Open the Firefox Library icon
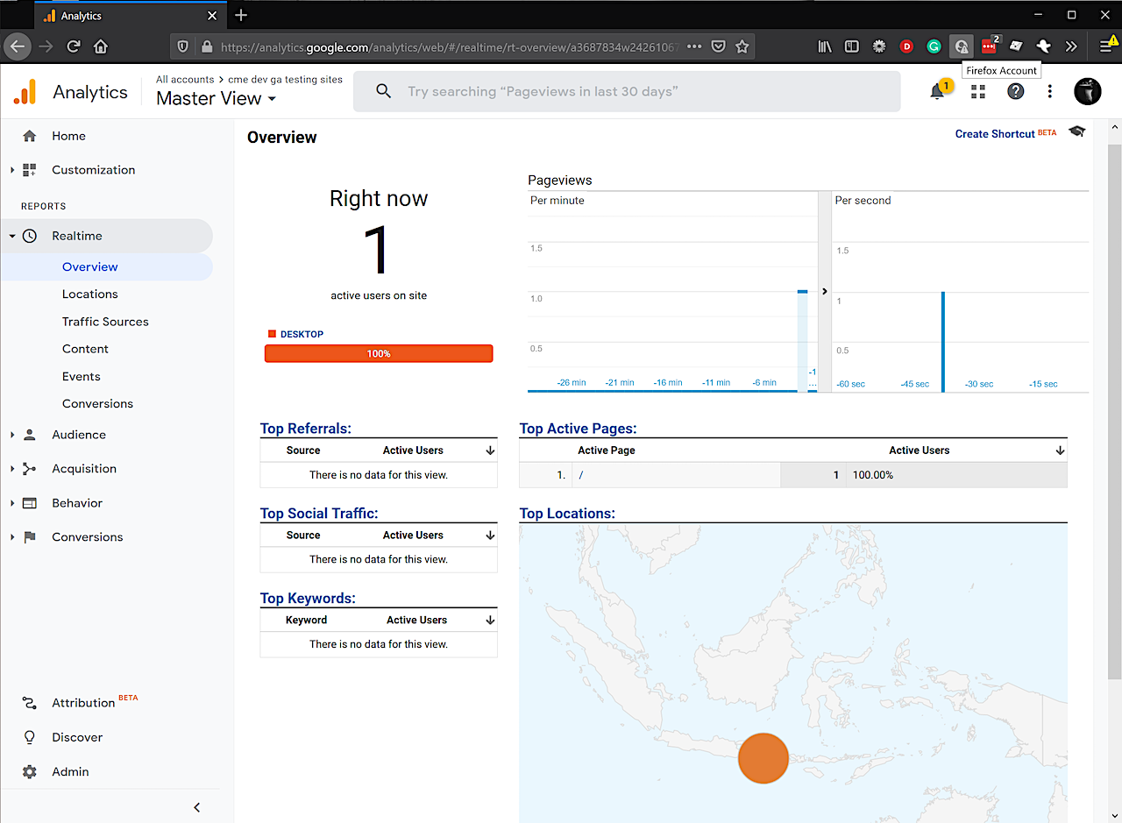 tap(825, 46)
